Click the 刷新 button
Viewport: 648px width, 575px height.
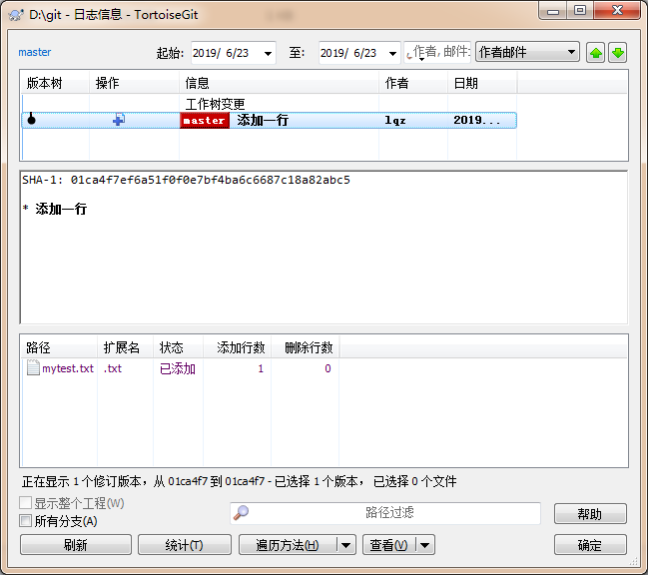click(x=76, y=545)
